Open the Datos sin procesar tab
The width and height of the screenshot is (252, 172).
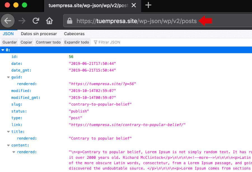[x=39, y=34]
